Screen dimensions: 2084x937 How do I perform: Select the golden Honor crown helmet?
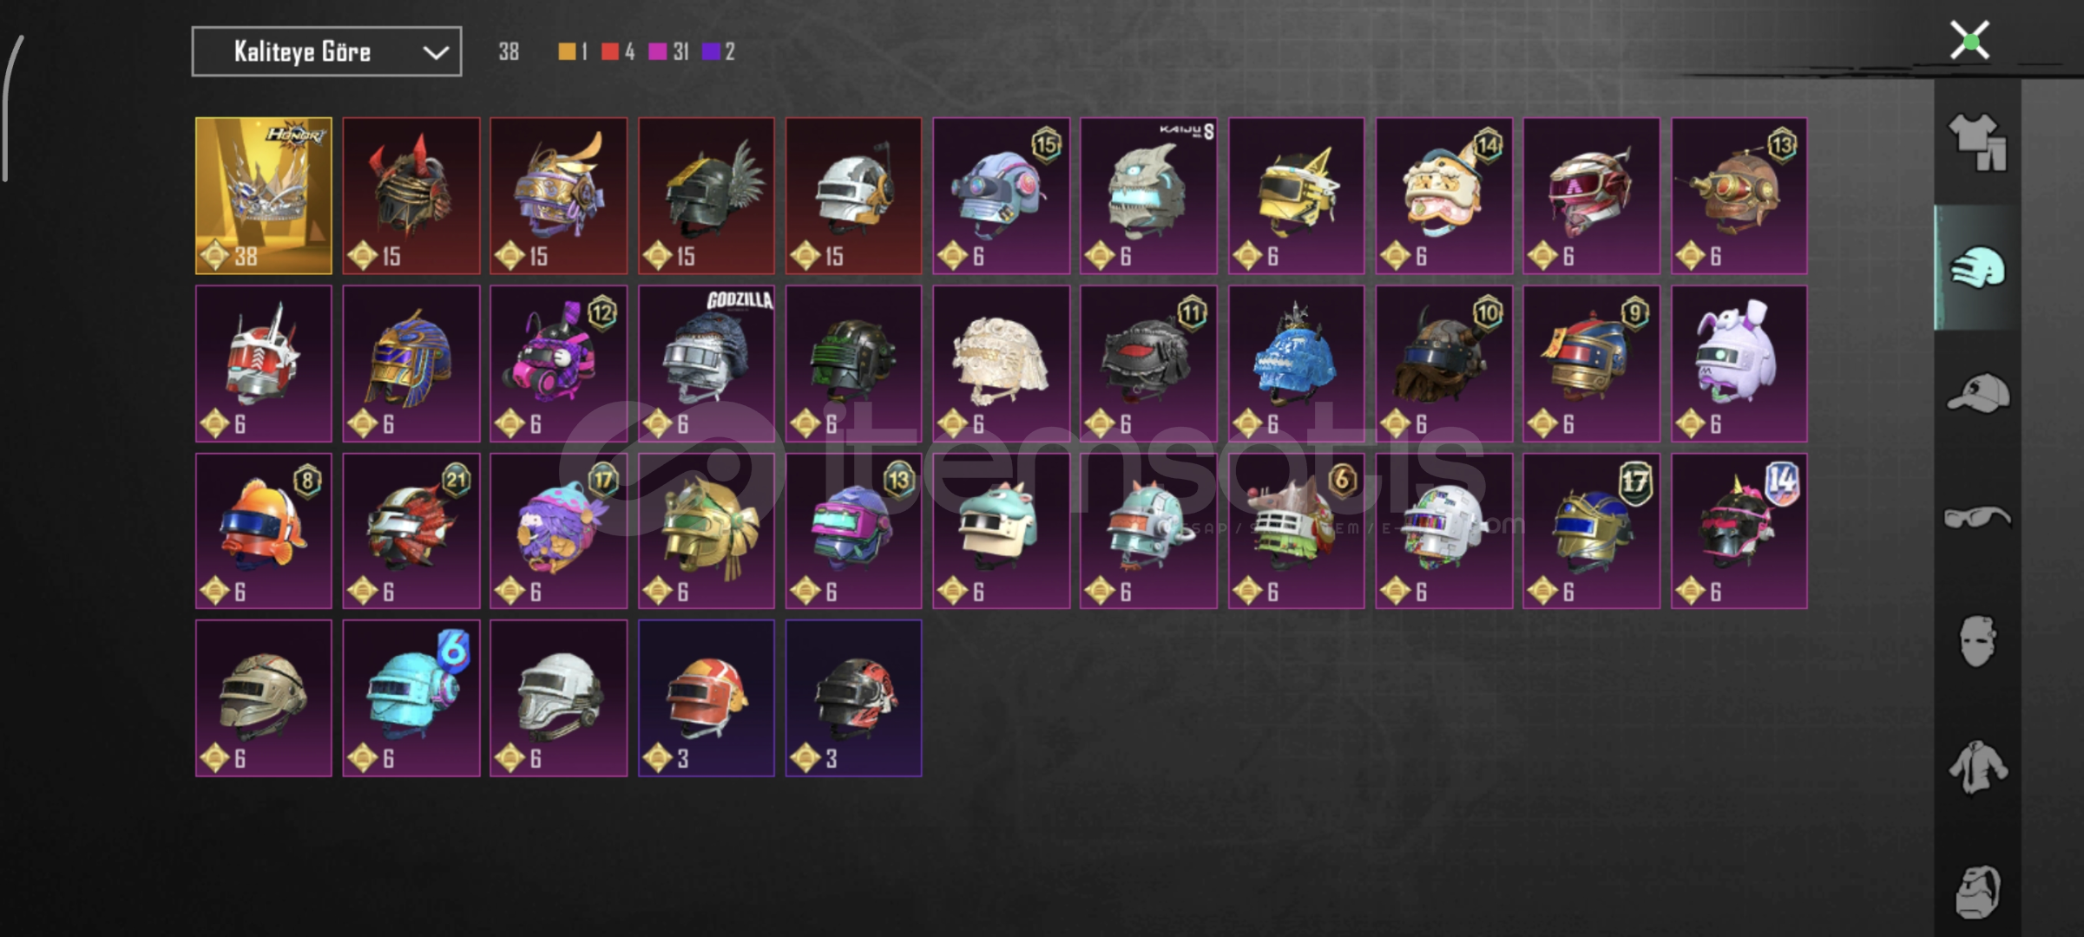(x=264, y=196)
